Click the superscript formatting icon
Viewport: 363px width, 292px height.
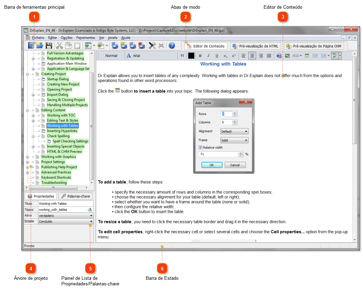click(x=234, y=56)
